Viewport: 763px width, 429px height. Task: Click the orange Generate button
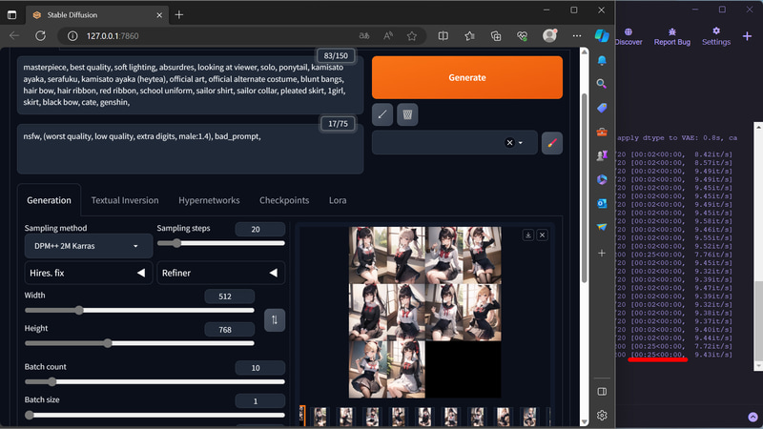click(467, 77)
